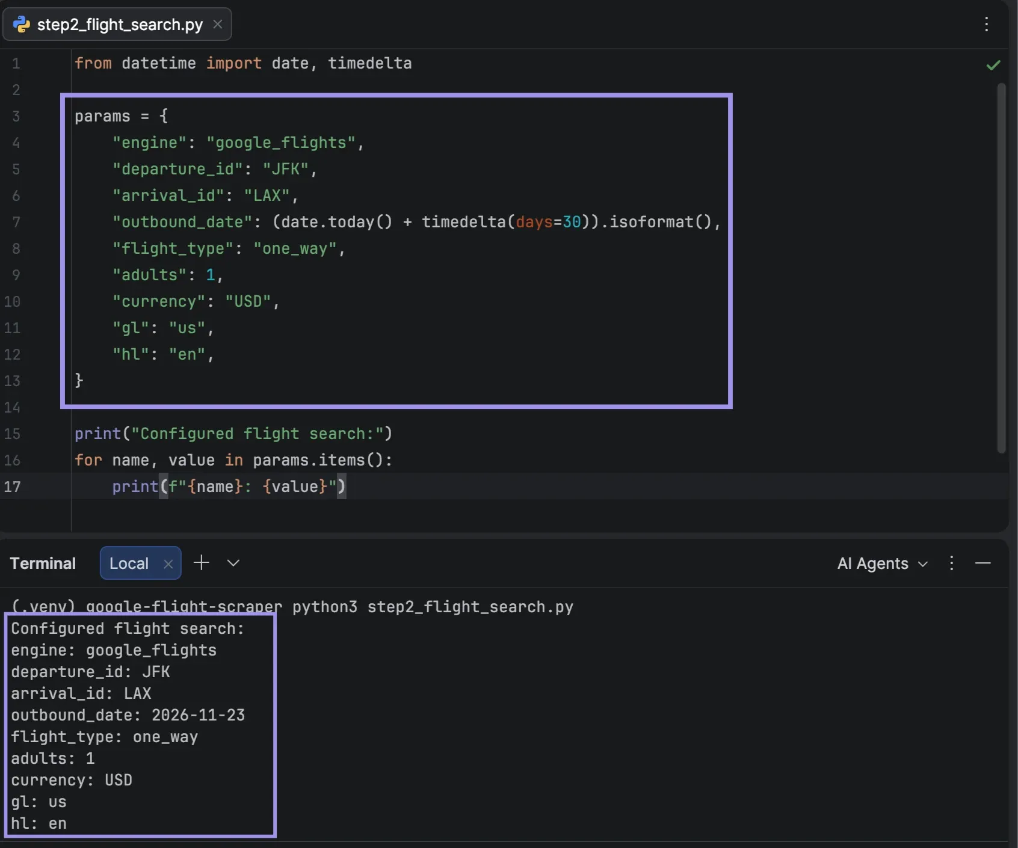
Task: Click the print("Configured flight search:") line
Action: (x=233, y=434)
